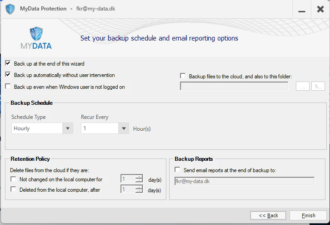This screenshot has height=225, width=330.
Task: Click the Backup Schedule group title
Action: [32, 103]
